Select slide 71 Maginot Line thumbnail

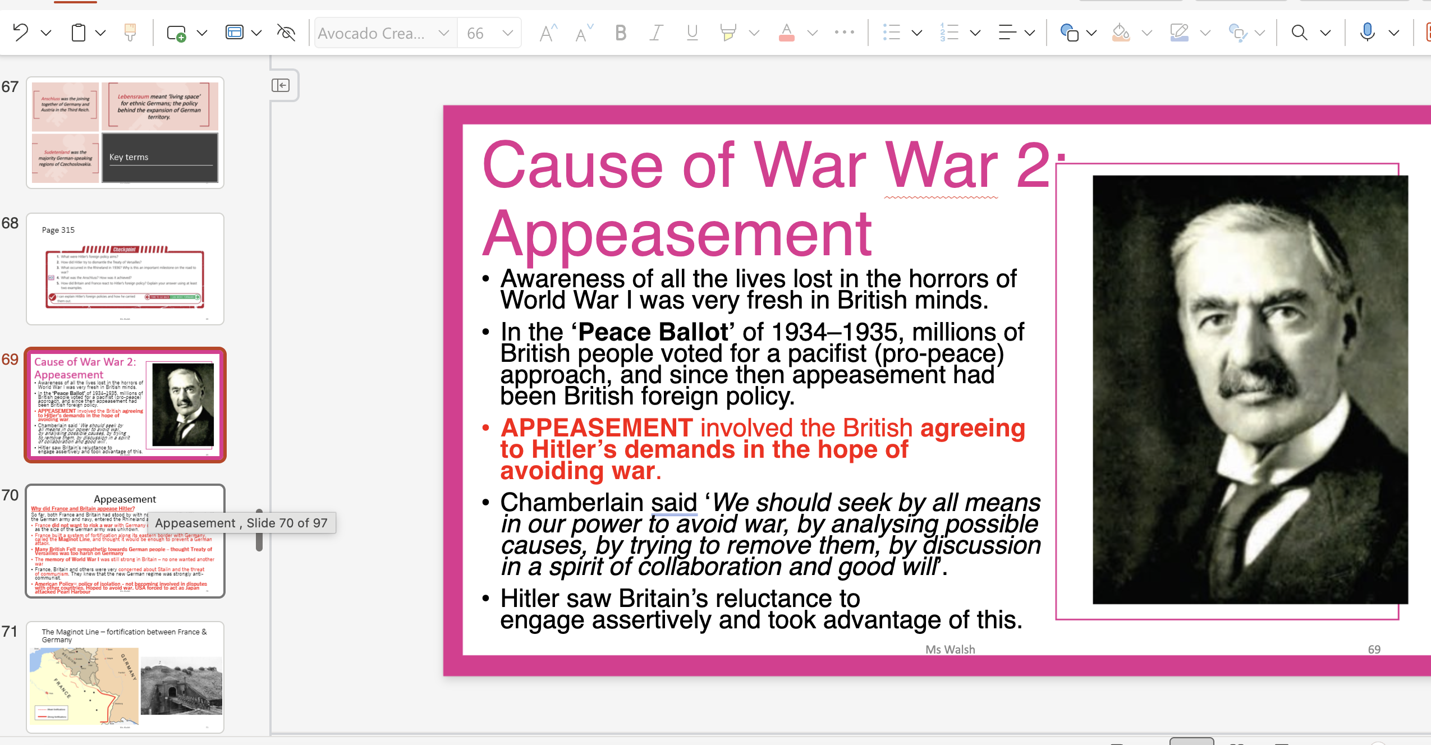125,677
